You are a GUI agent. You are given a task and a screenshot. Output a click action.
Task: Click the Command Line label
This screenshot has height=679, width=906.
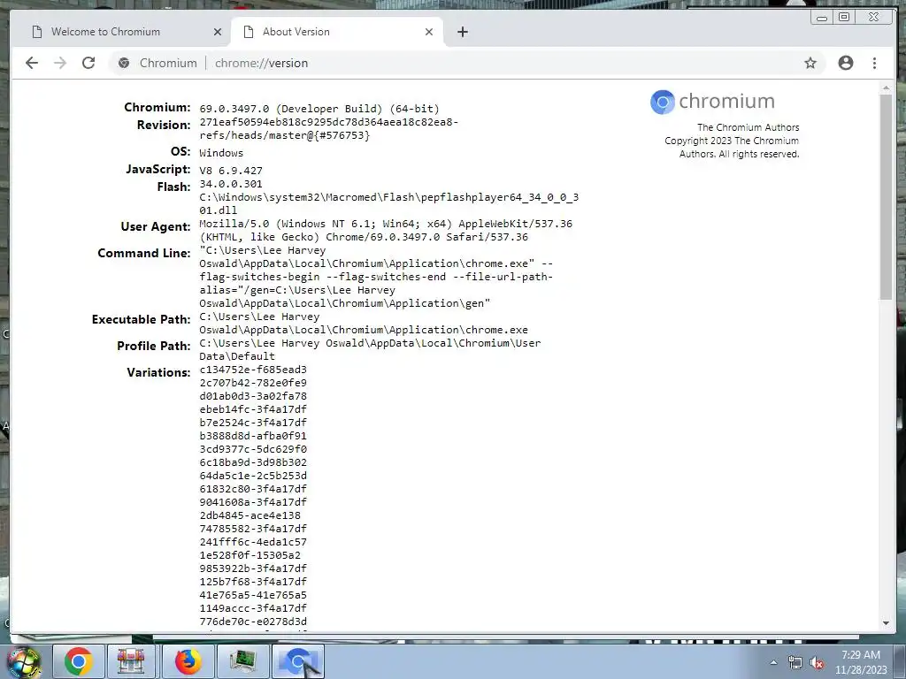[x=144, y=254]
